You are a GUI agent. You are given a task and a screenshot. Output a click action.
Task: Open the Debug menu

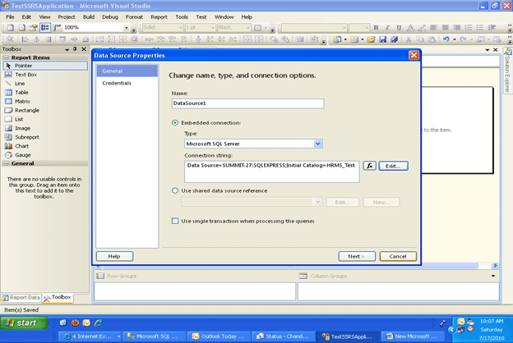[x=110, y=17]
